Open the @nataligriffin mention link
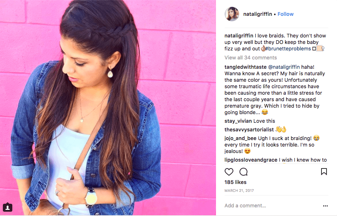This screenshot has width=337, height=216. tap(284, 67)
